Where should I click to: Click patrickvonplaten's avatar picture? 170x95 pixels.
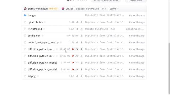tap(25, 9)
